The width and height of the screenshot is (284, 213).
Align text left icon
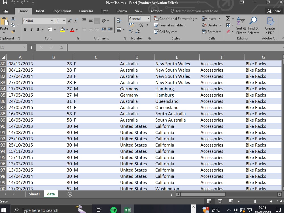tap(84, 30)
